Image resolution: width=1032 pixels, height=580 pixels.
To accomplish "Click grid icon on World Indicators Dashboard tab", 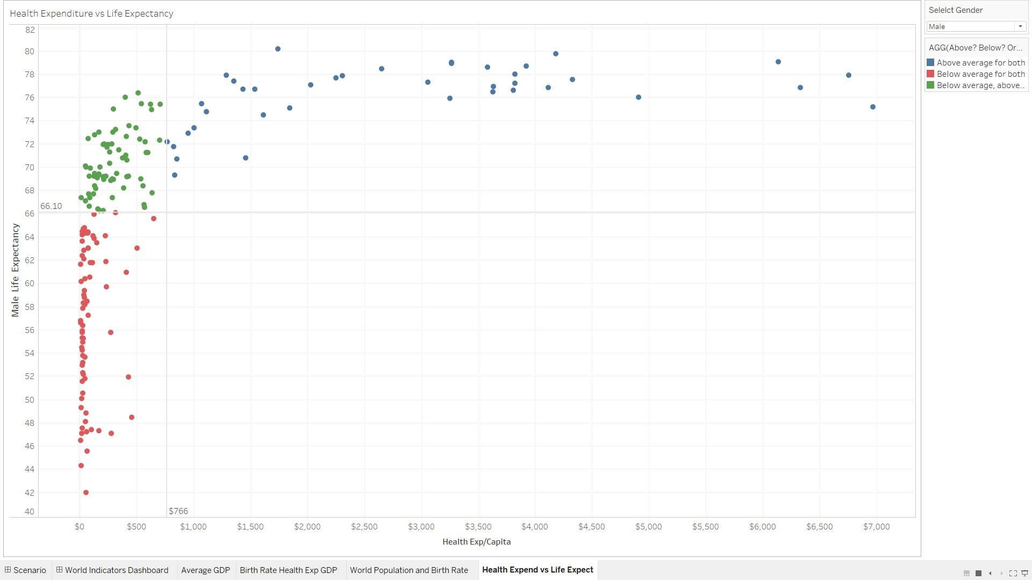I will tap(59, 570).
